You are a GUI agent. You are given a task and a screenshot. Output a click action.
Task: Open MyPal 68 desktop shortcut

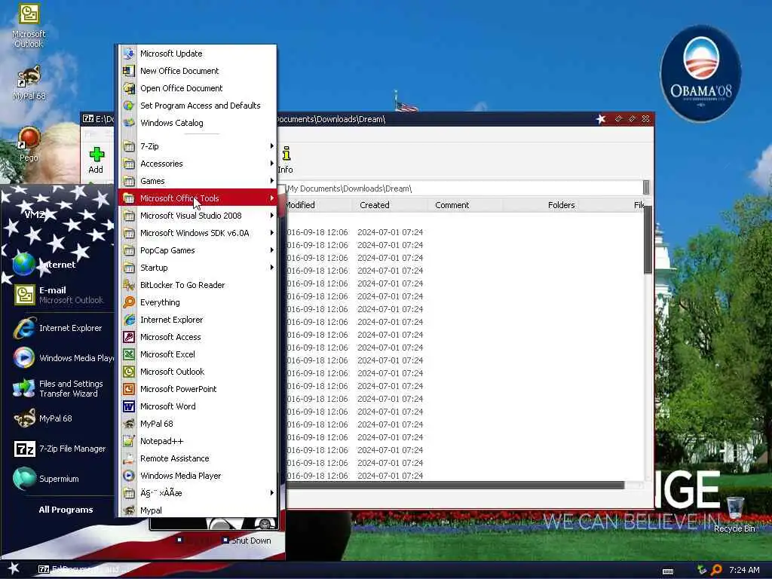[29, 83]
